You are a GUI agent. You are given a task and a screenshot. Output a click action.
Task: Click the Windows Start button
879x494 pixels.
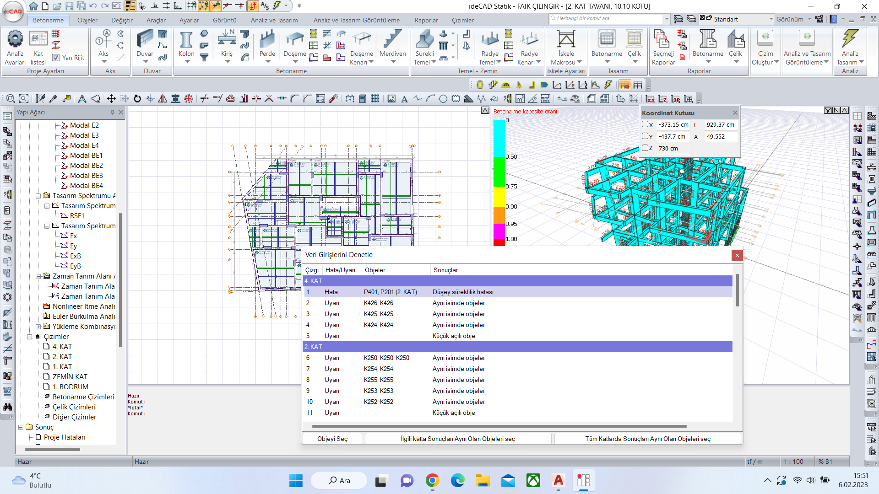pos(296,480)
